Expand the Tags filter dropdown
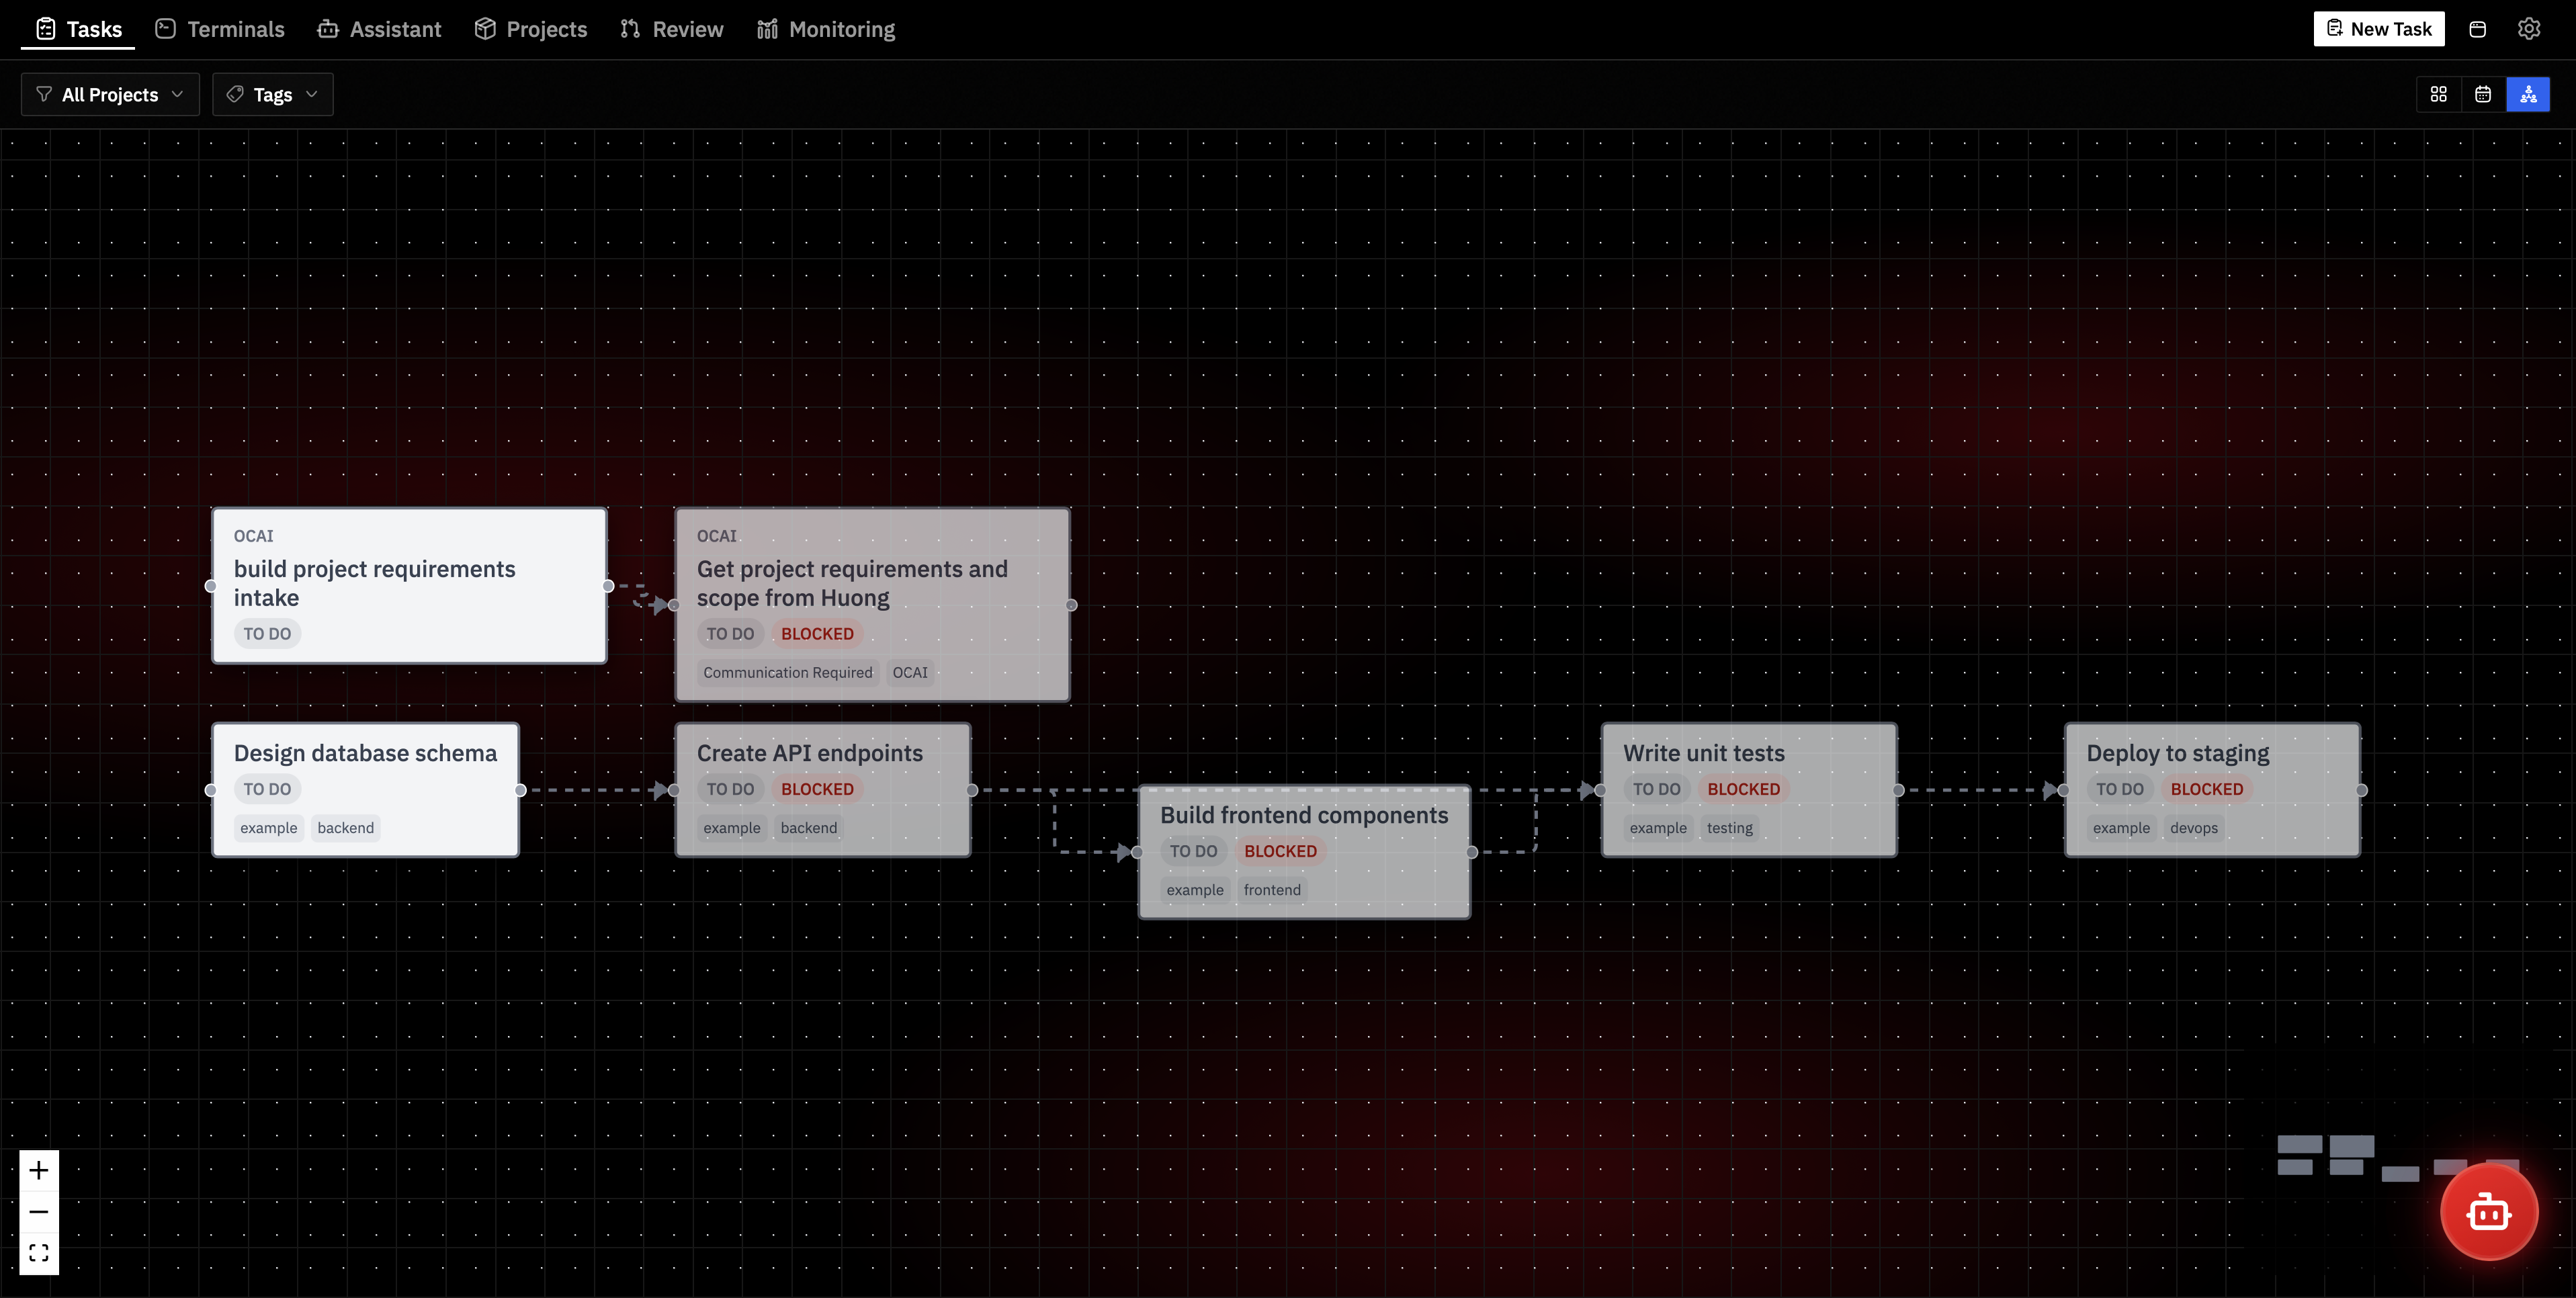This screenshot has width=2576, height=1298. 272,93
